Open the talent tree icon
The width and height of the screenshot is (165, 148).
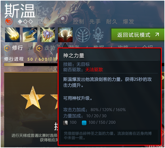[83, 35]
